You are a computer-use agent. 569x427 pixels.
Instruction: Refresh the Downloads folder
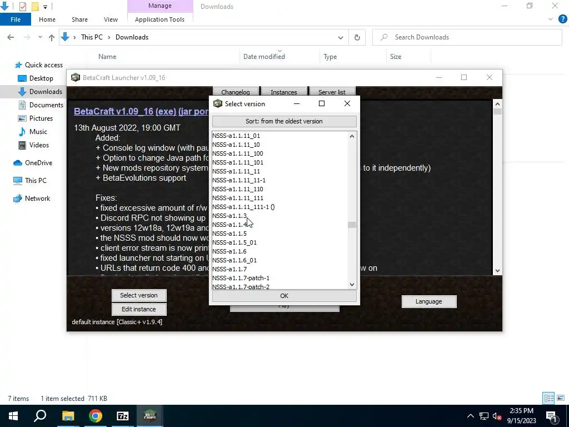357,37
